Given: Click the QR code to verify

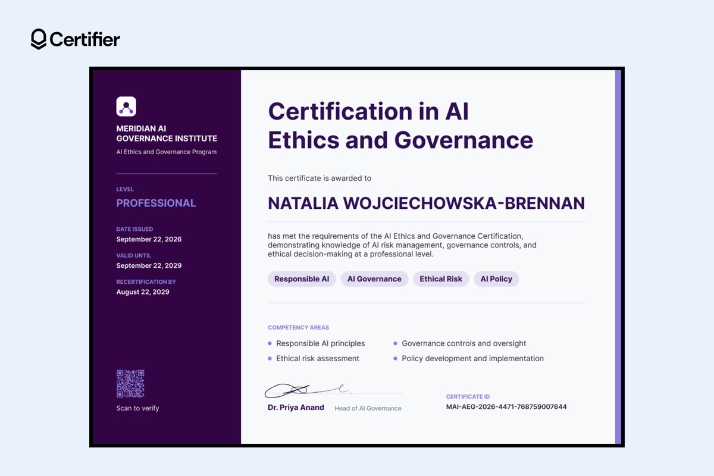Looking at the screenshot, I should (x=130, y=384).
